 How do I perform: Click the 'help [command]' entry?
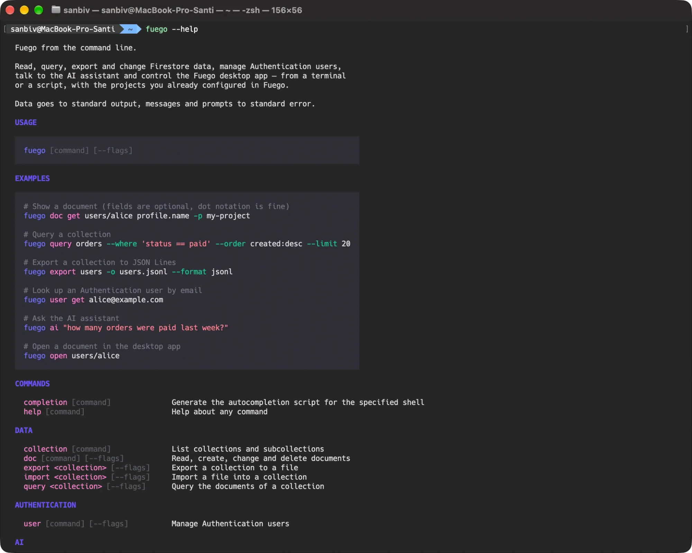click(x=54, y=412)
